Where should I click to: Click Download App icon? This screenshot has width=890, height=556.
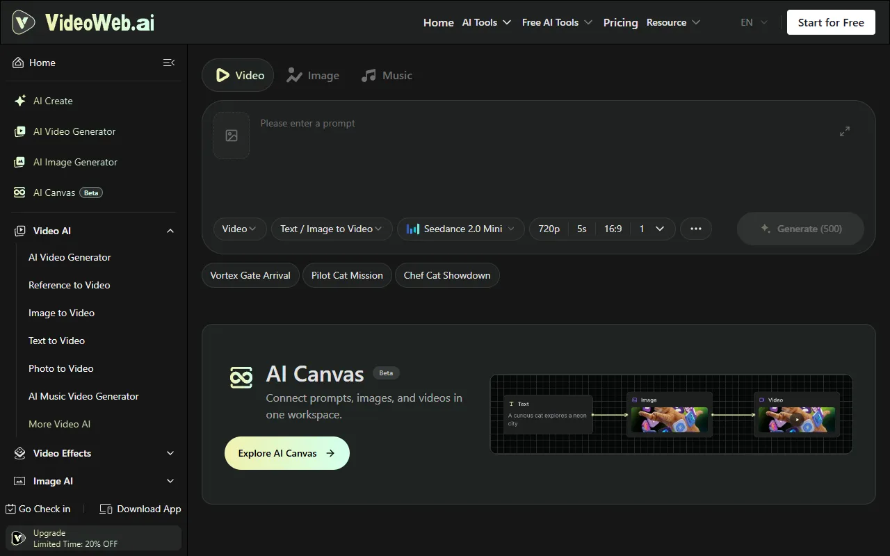[x=106, y=509]
